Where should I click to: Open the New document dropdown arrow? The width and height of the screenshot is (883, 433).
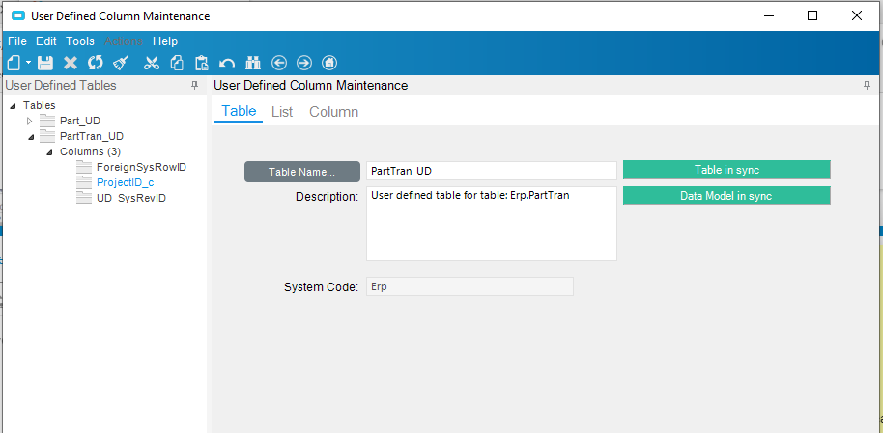[28, 63]
